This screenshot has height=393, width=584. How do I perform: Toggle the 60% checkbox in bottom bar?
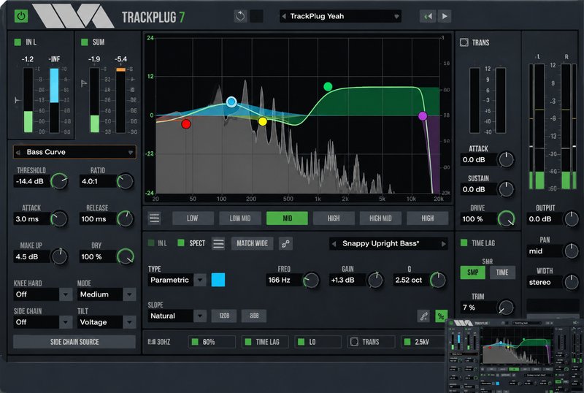coord(195,342)
